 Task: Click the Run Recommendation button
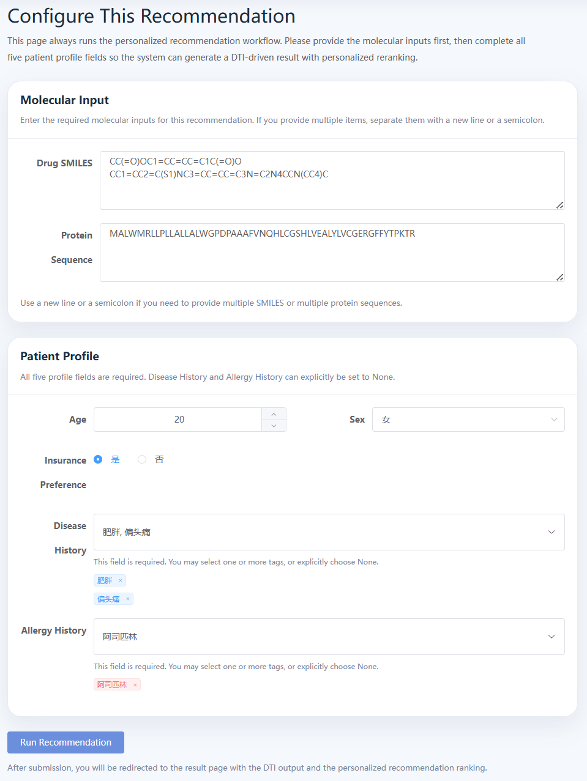point(66,742)
